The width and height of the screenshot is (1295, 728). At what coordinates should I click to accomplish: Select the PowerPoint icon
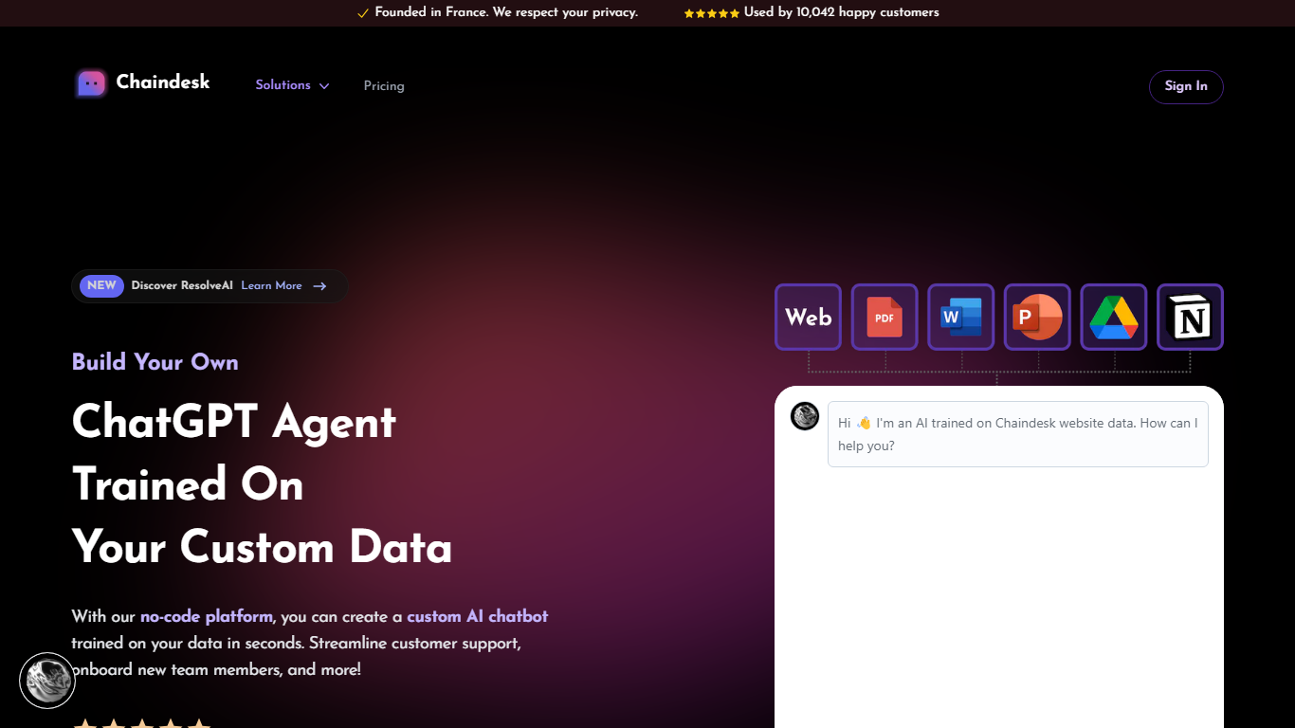pos(1037,318)
